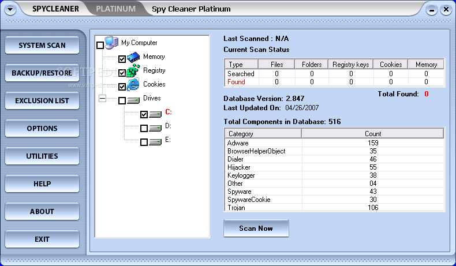The height and width of the screenshot is (266, 456).
Task: Click the C: drive icon
Action: [x=155, y=115]
